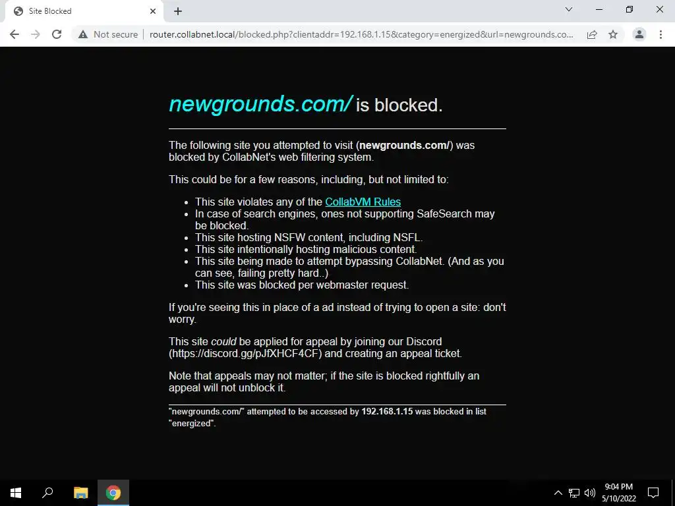Open a new browser tab
The image size is (675, 506).
coord(178,11)
